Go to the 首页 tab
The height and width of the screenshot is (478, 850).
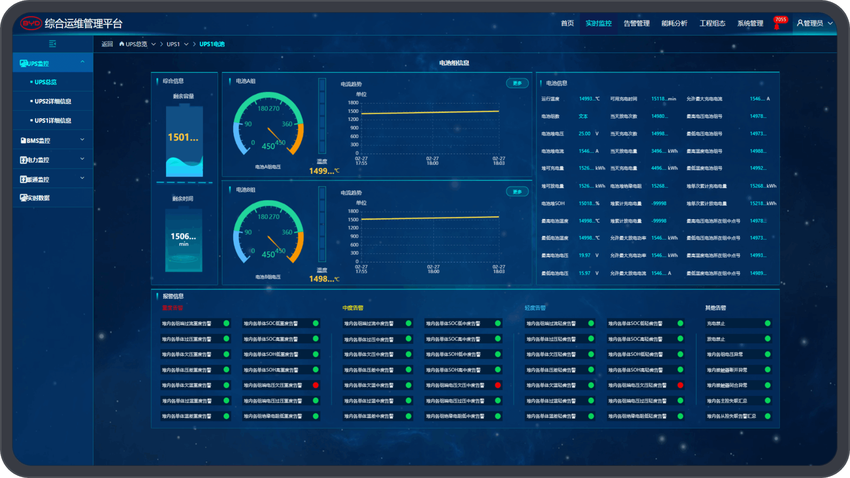pos(567,23)
